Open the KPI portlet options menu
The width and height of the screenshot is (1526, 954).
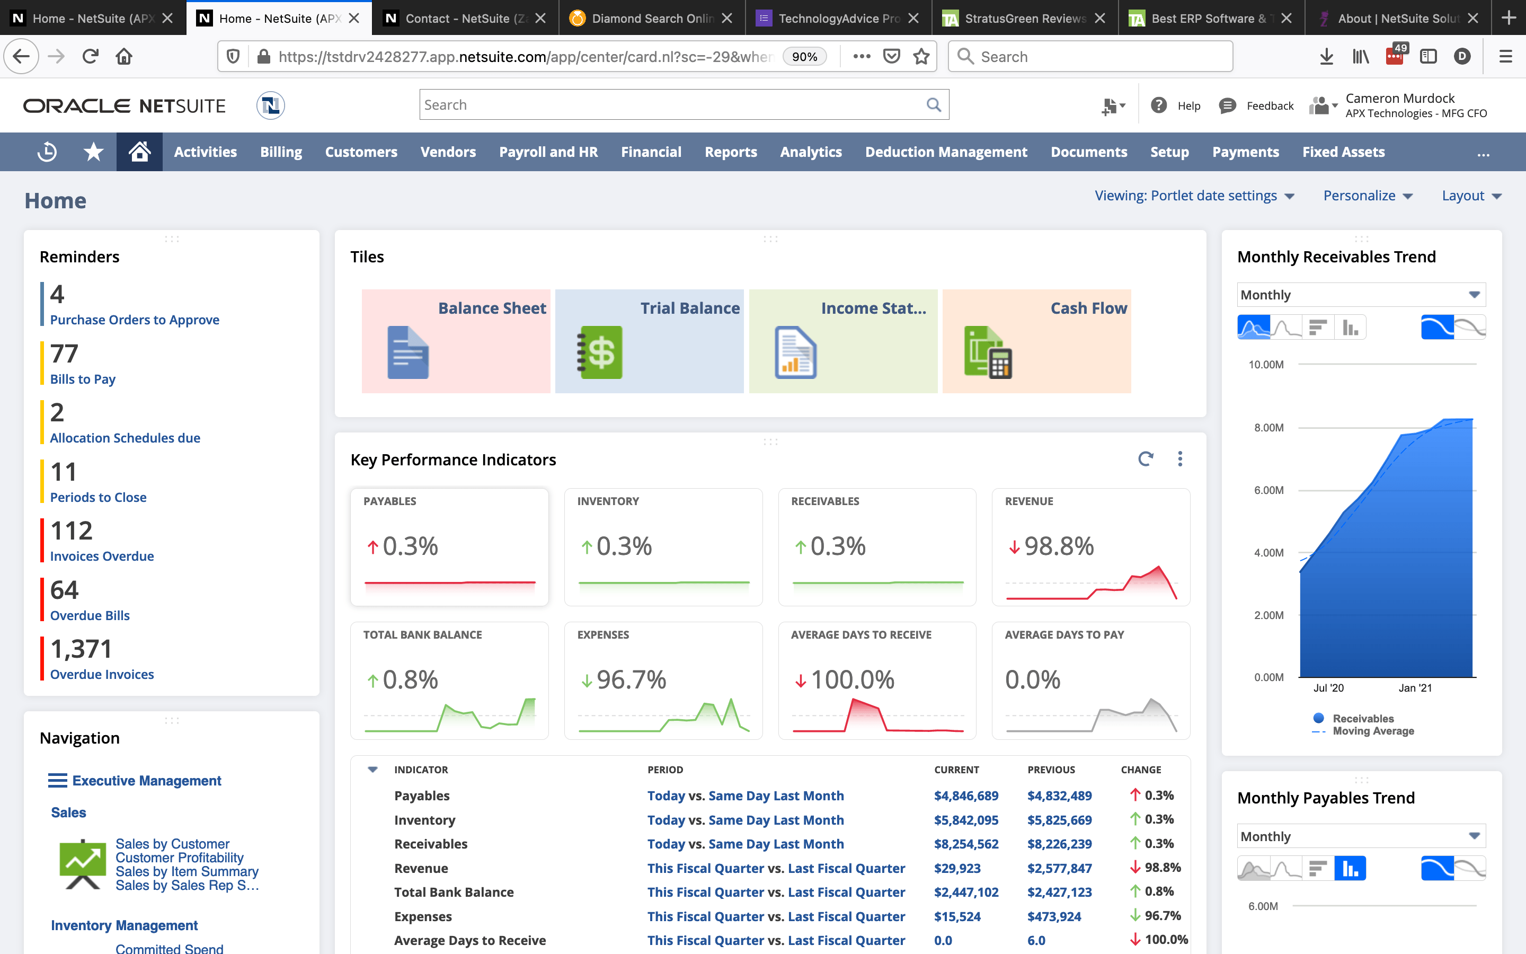click(x=1180, y=460)
